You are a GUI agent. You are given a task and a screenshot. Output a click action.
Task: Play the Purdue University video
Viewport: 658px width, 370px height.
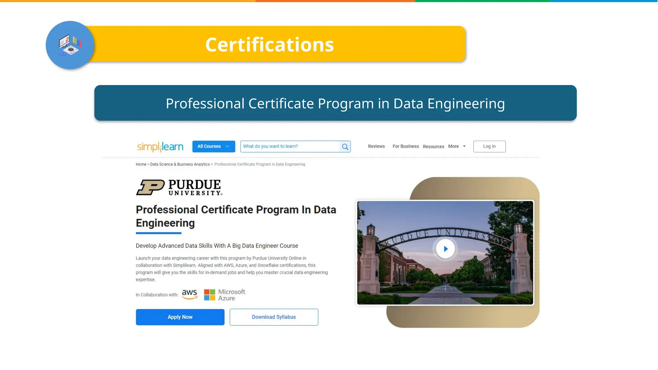(445, 249)
